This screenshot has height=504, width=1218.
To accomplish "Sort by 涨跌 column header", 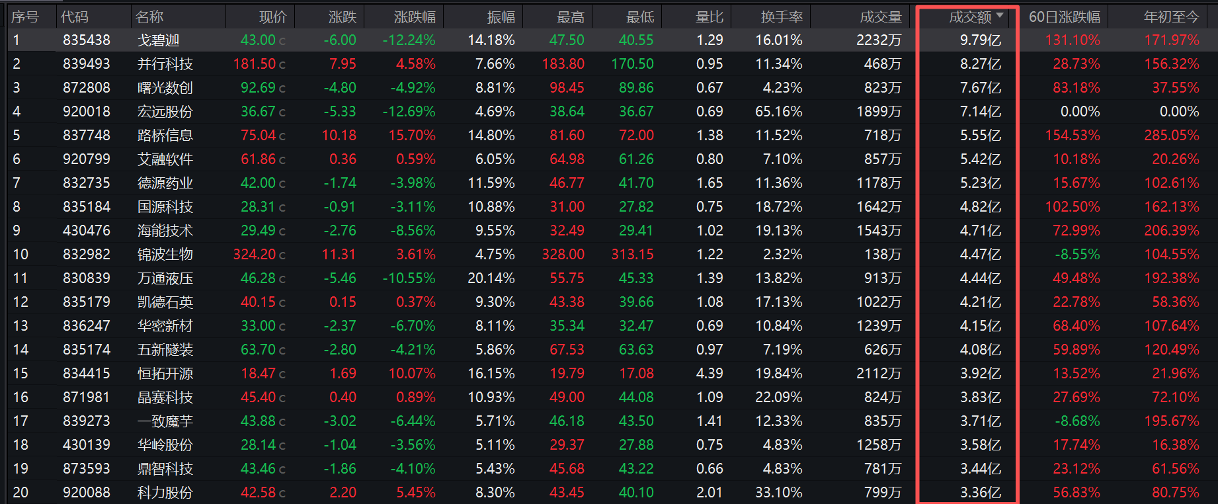I will pyautogui.click(x=343, y=17).
